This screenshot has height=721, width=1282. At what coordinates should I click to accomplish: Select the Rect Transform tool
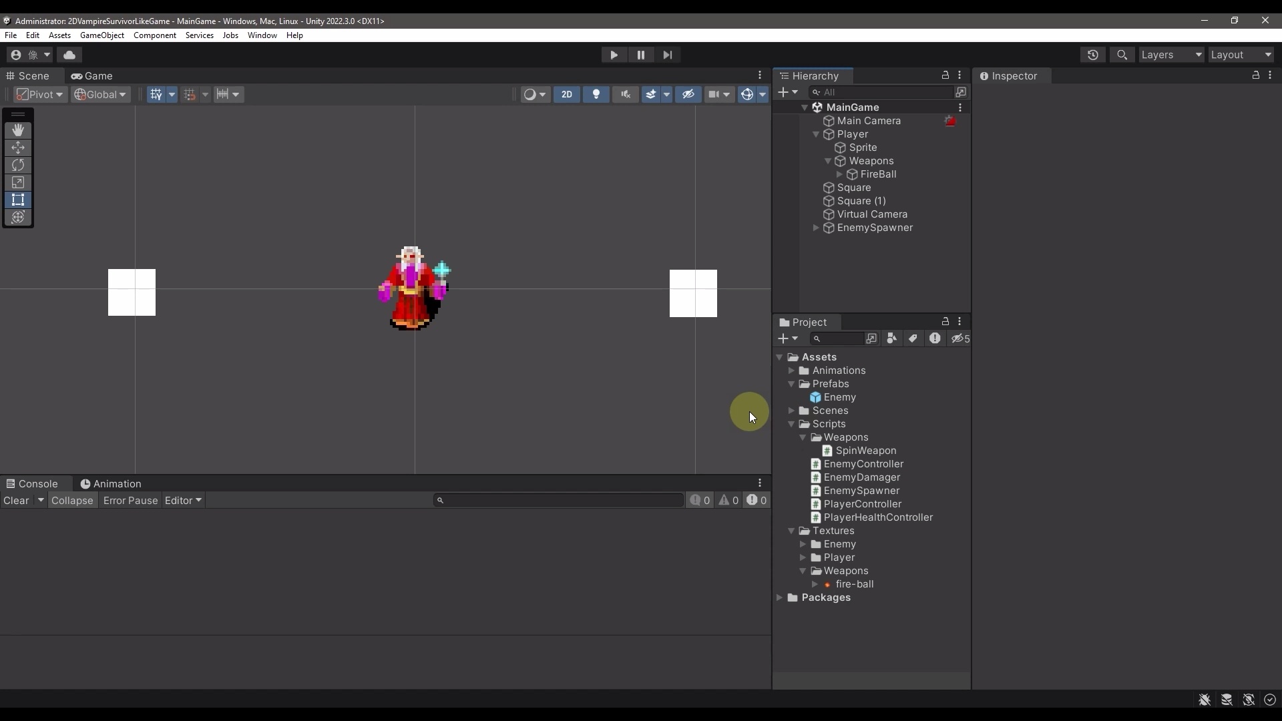pos(17,200)
